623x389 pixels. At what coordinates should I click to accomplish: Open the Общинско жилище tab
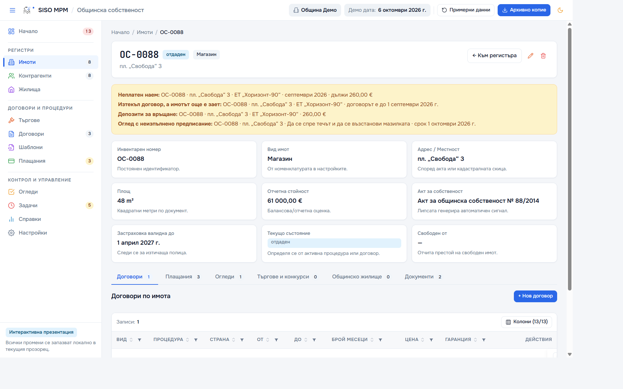[x=361, y=277]
